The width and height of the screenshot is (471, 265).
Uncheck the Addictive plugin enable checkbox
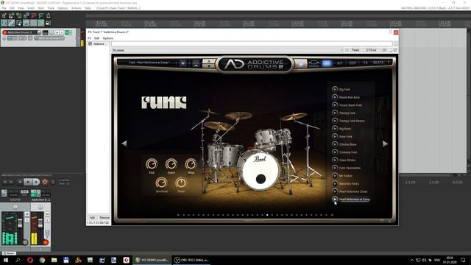(x=90, y=44)
